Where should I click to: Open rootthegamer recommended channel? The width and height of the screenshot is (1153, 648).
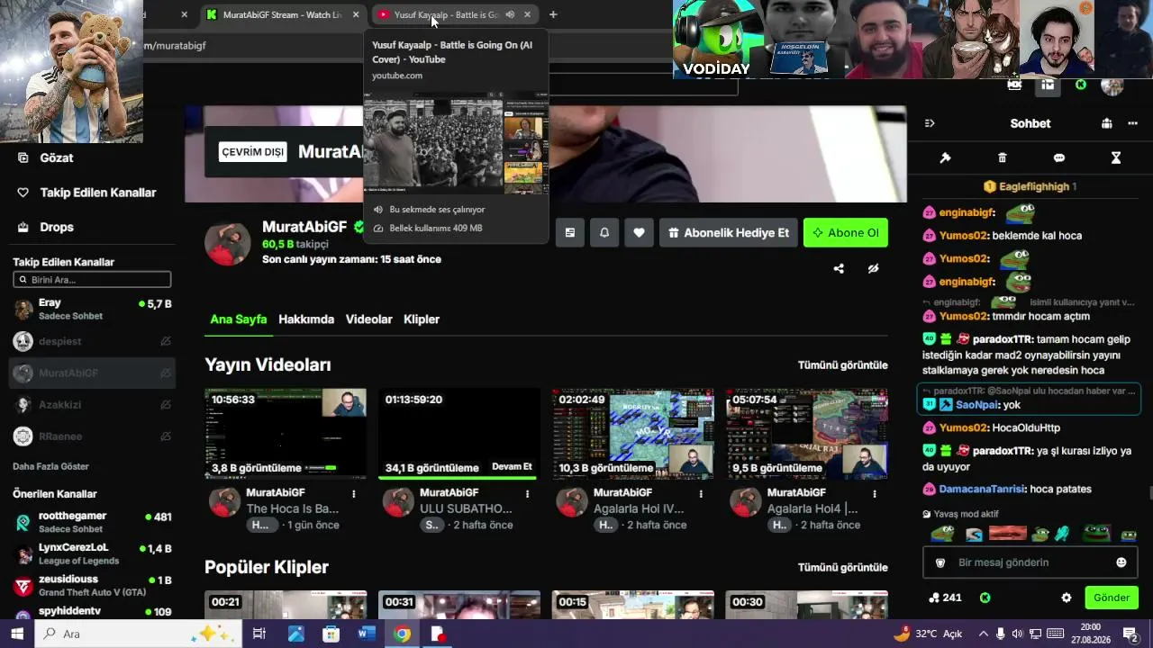pyautogui.click(x=92, y=522)
